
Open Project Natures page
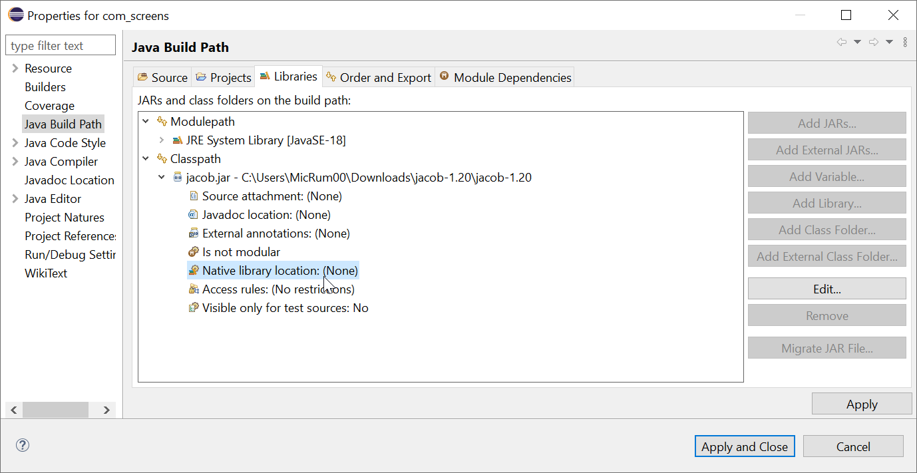[65, 218]
